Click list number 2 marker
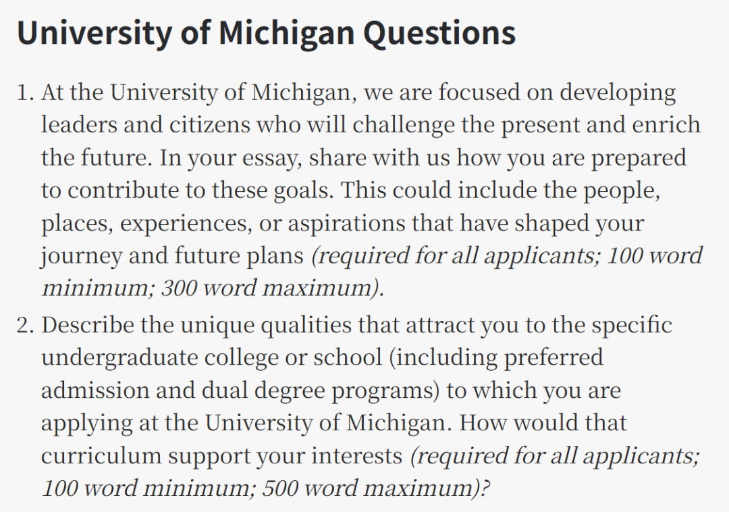Screen dimensions: 729x512 tap(26, 325)
